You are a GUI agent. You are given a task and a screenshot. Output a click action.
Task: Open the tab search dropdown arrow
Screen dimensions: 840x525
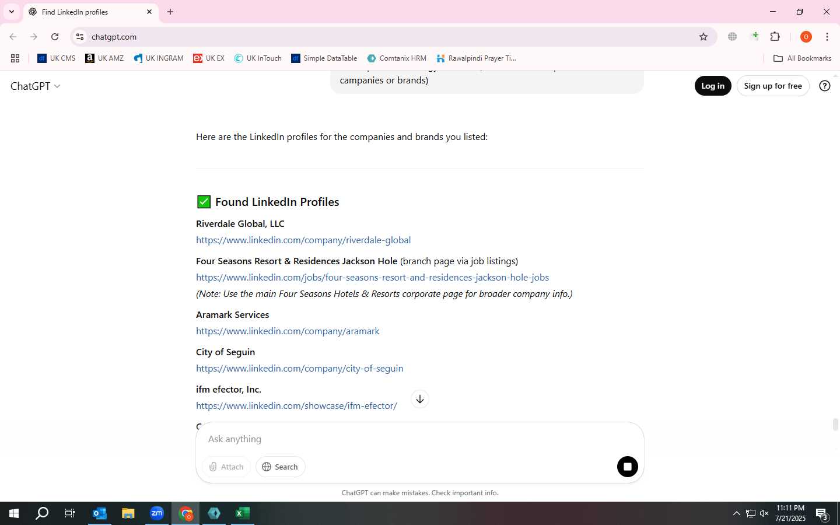coord(11,12)
